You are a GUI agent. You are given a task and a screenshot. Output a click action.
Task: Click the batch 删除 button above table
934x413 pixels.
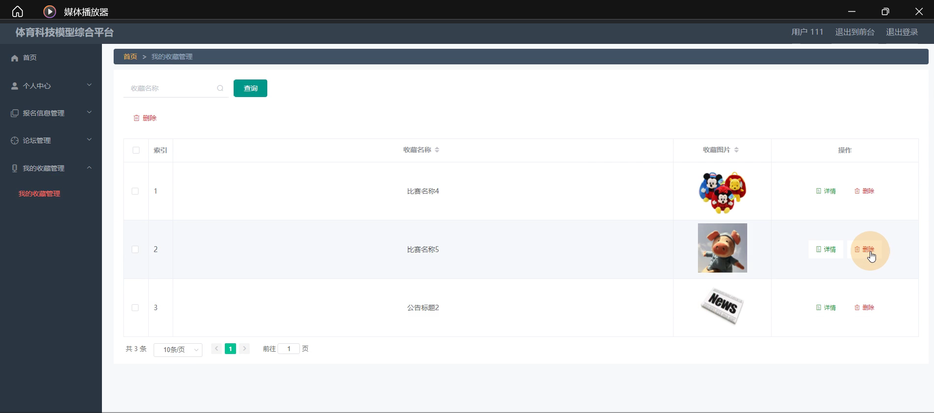click(x=145, y=118)
